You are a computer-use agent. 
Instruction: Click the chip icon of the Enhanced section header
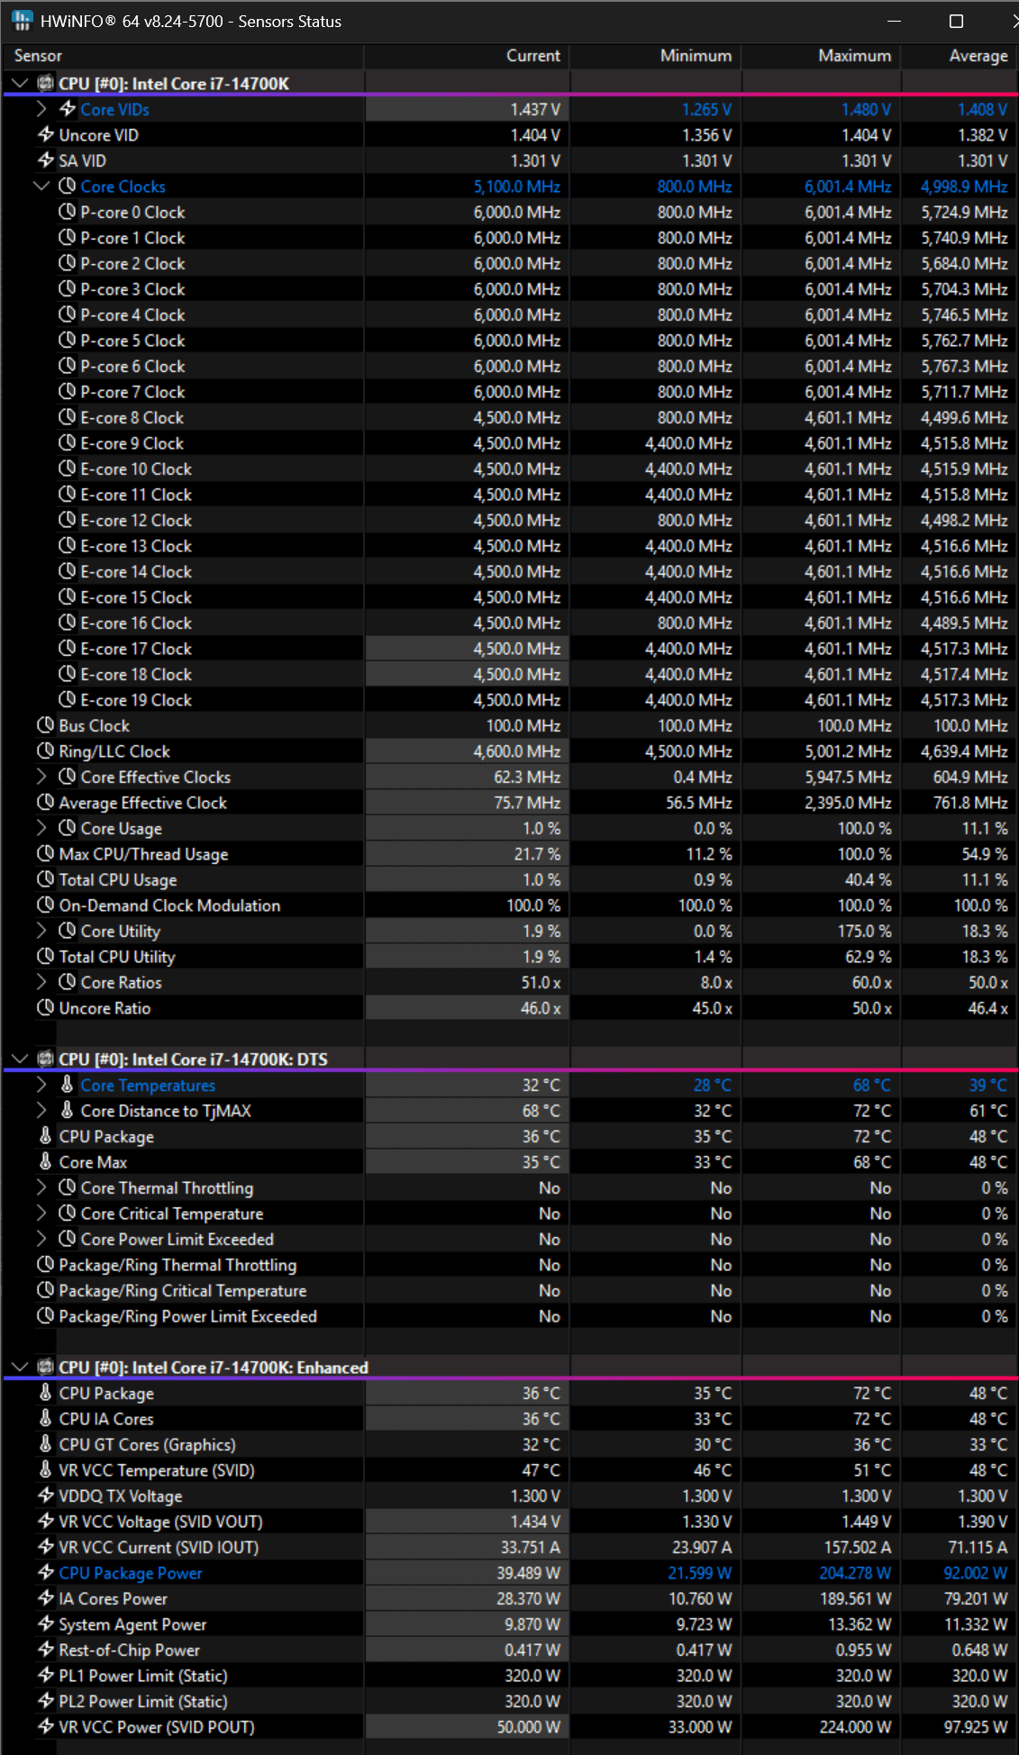point(46,1367)
